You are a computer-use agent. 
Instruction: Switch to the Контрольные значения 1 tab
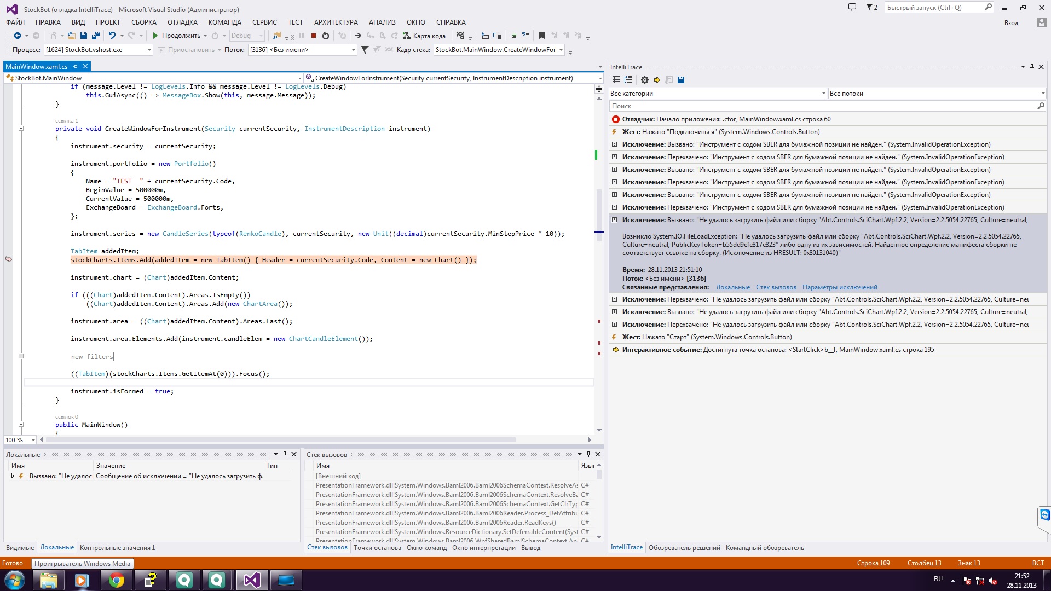[117, 548]
